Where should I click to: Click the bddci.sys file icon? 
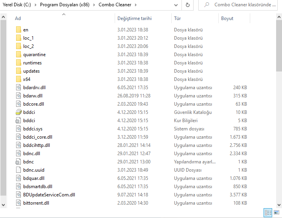[x=18, y=129]
